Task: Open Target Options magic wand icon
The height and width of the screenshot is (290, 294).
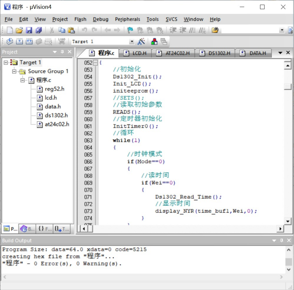Action: pyautogui.click(x=141, y=41)
